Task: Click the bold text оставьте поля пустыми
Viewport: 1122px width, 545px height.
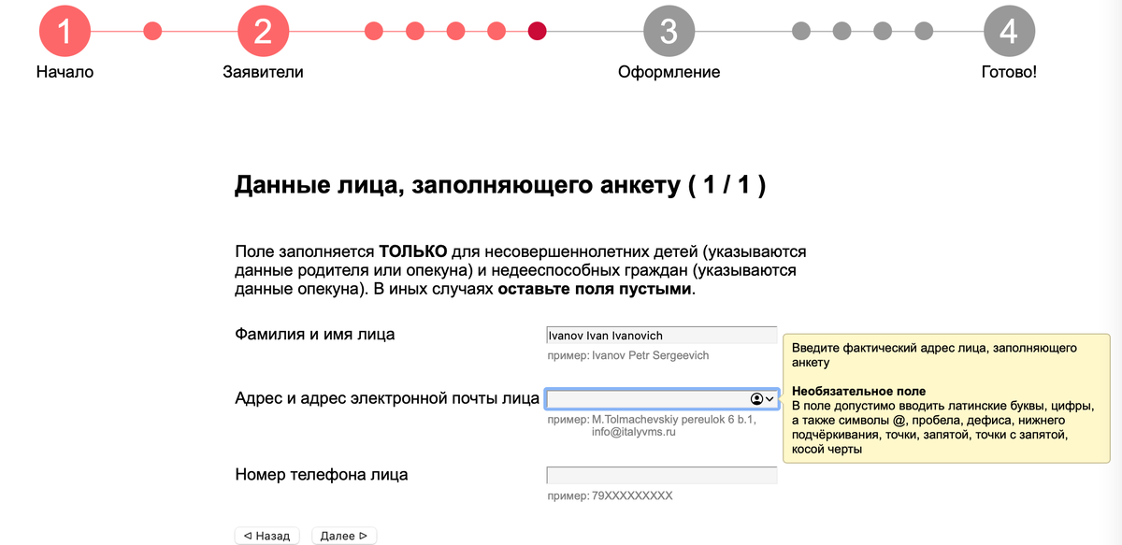Action: pos(595,289)
